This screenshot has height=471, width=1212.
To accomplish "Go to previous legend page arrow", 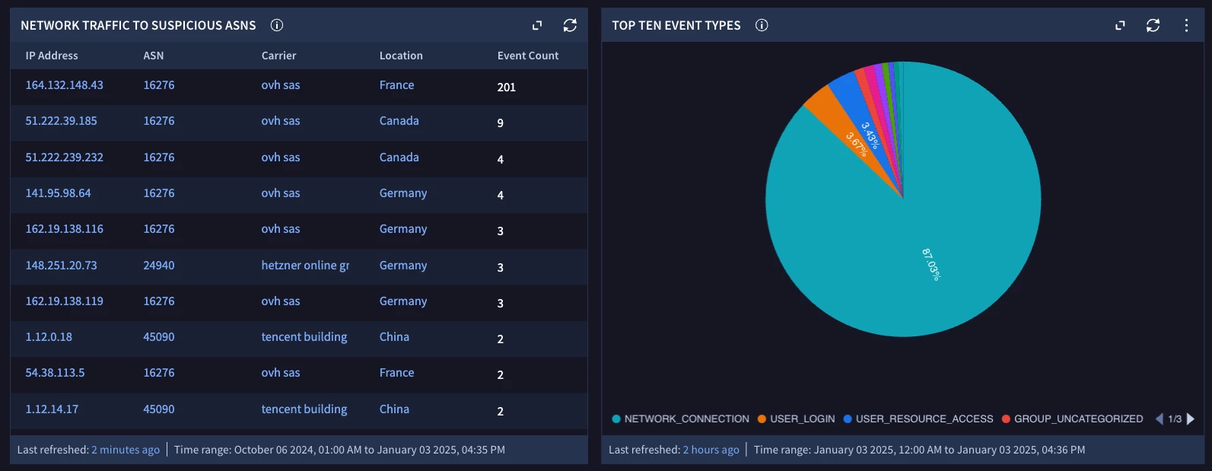I will coord(1160,418).
